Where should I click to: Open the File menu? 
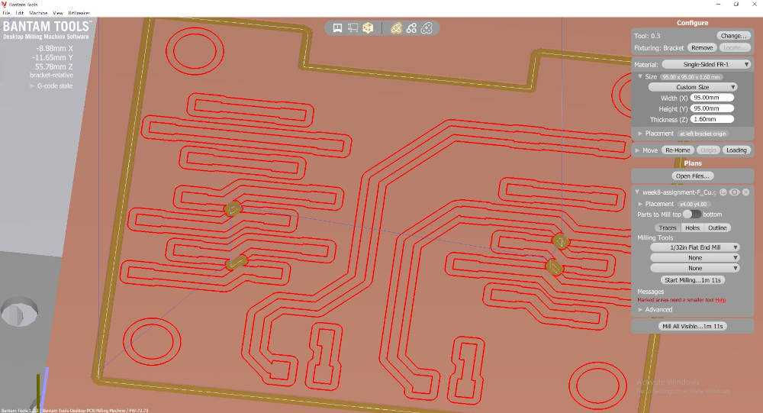pos(6,13)
